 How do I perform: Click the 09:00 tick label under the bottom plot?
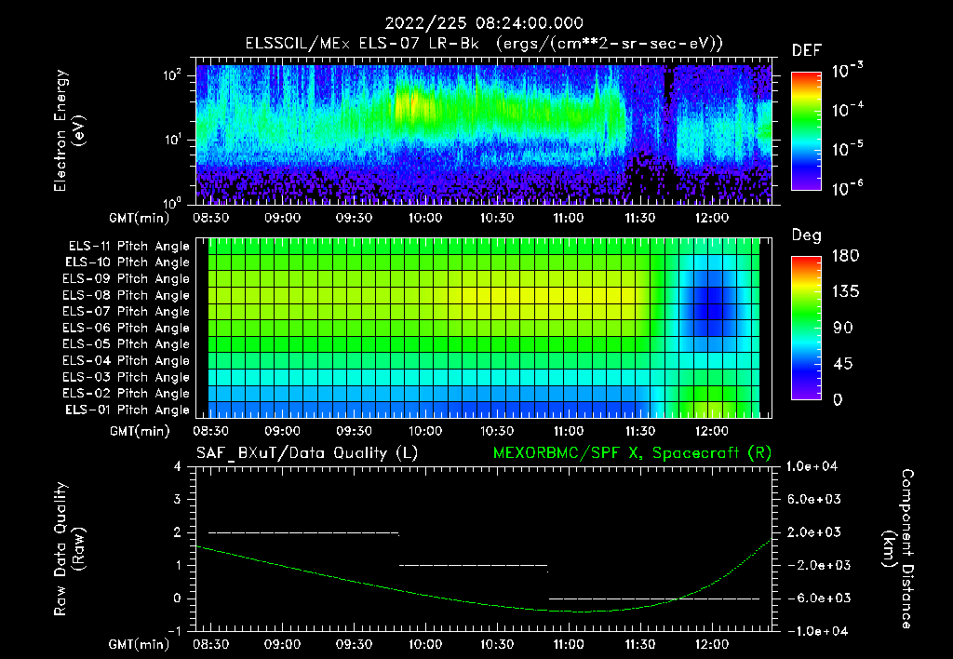coord(282,644)
